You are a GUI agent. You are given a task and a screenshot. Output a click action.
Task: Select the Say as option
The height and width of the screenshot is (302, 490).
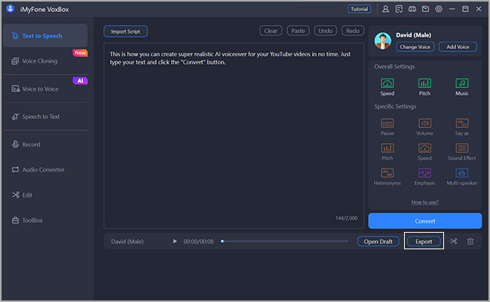click(x=462, y=127)
